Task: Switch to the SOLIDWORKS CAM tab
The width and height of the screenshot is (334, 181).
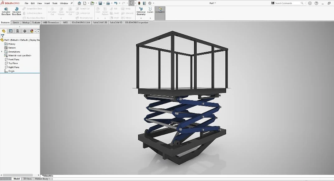Action: tap(81, 23)
